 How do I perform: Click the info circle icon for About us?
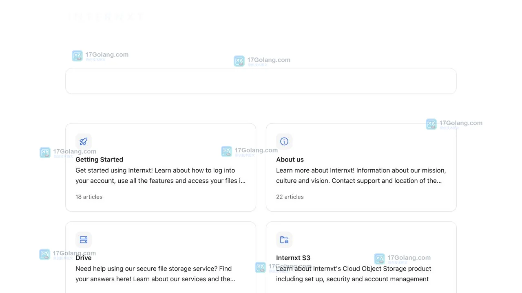[x=284, y=142]
